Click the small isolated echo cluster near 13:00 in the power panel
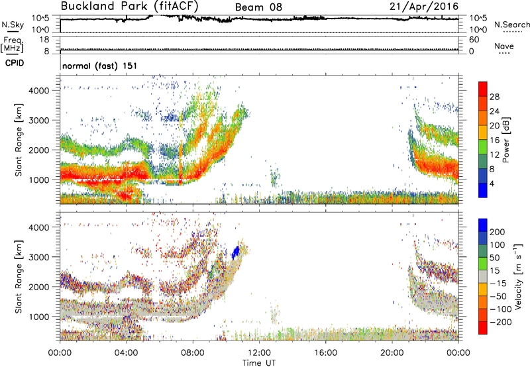The height and width of the screenshot is (367, 530). point(276,176)
